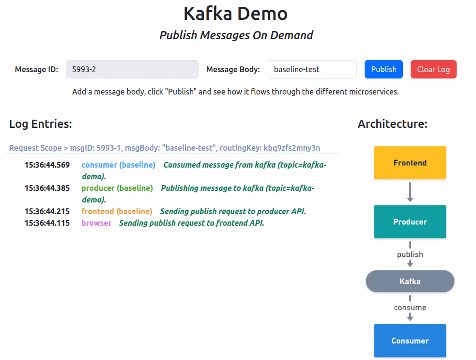Click 'Publishing message to kafka' log message
The image size is (476, 360).
[x=198, y=194]
